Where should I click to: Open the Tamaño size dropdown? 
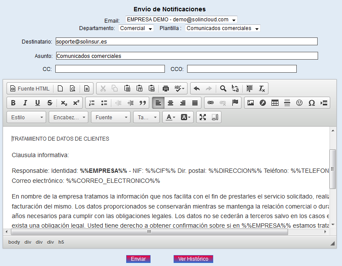[146, 117]
